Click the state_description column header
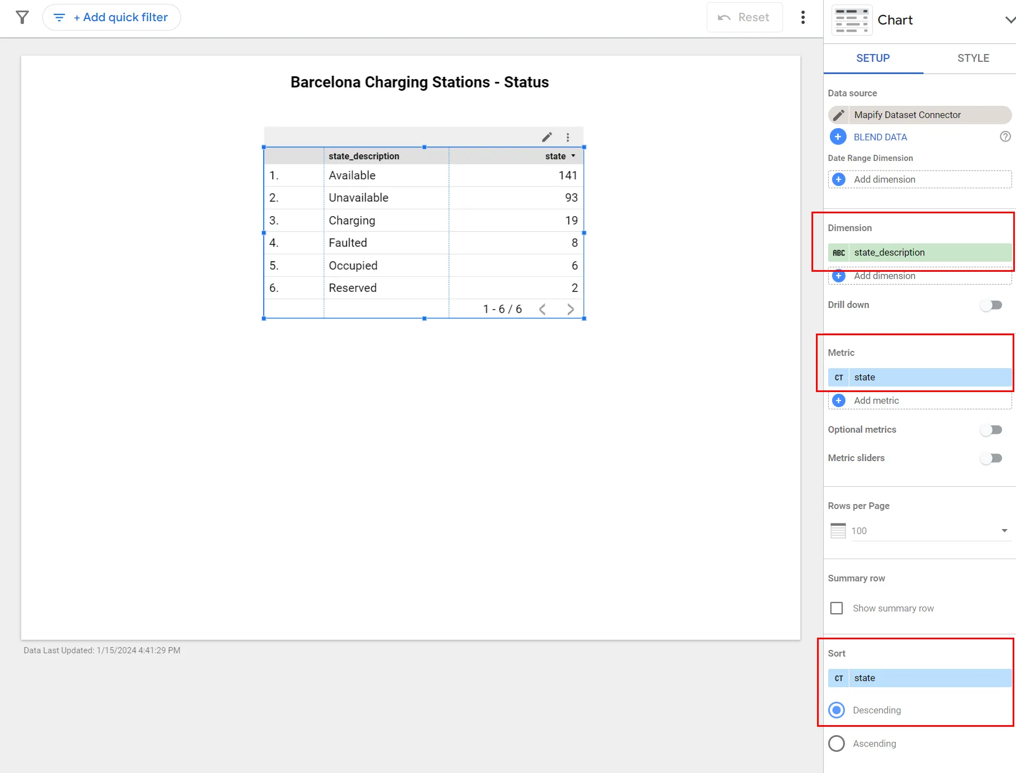This screenshot has width=1016, height=773. click(364, 156)
